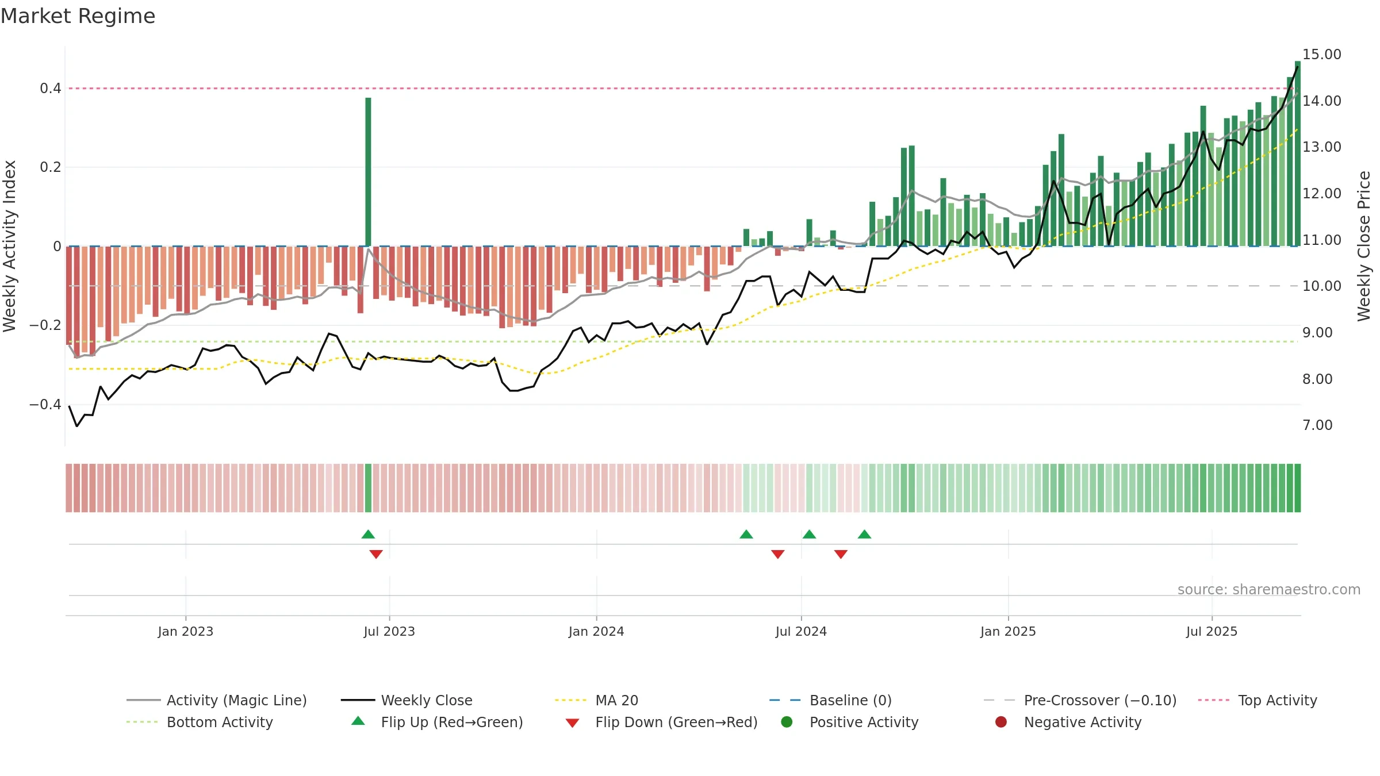Click the blue dashed Baseline legend swatch
Image resolution: width=1380 pixels, height=776 pixels.
point(785,700)
